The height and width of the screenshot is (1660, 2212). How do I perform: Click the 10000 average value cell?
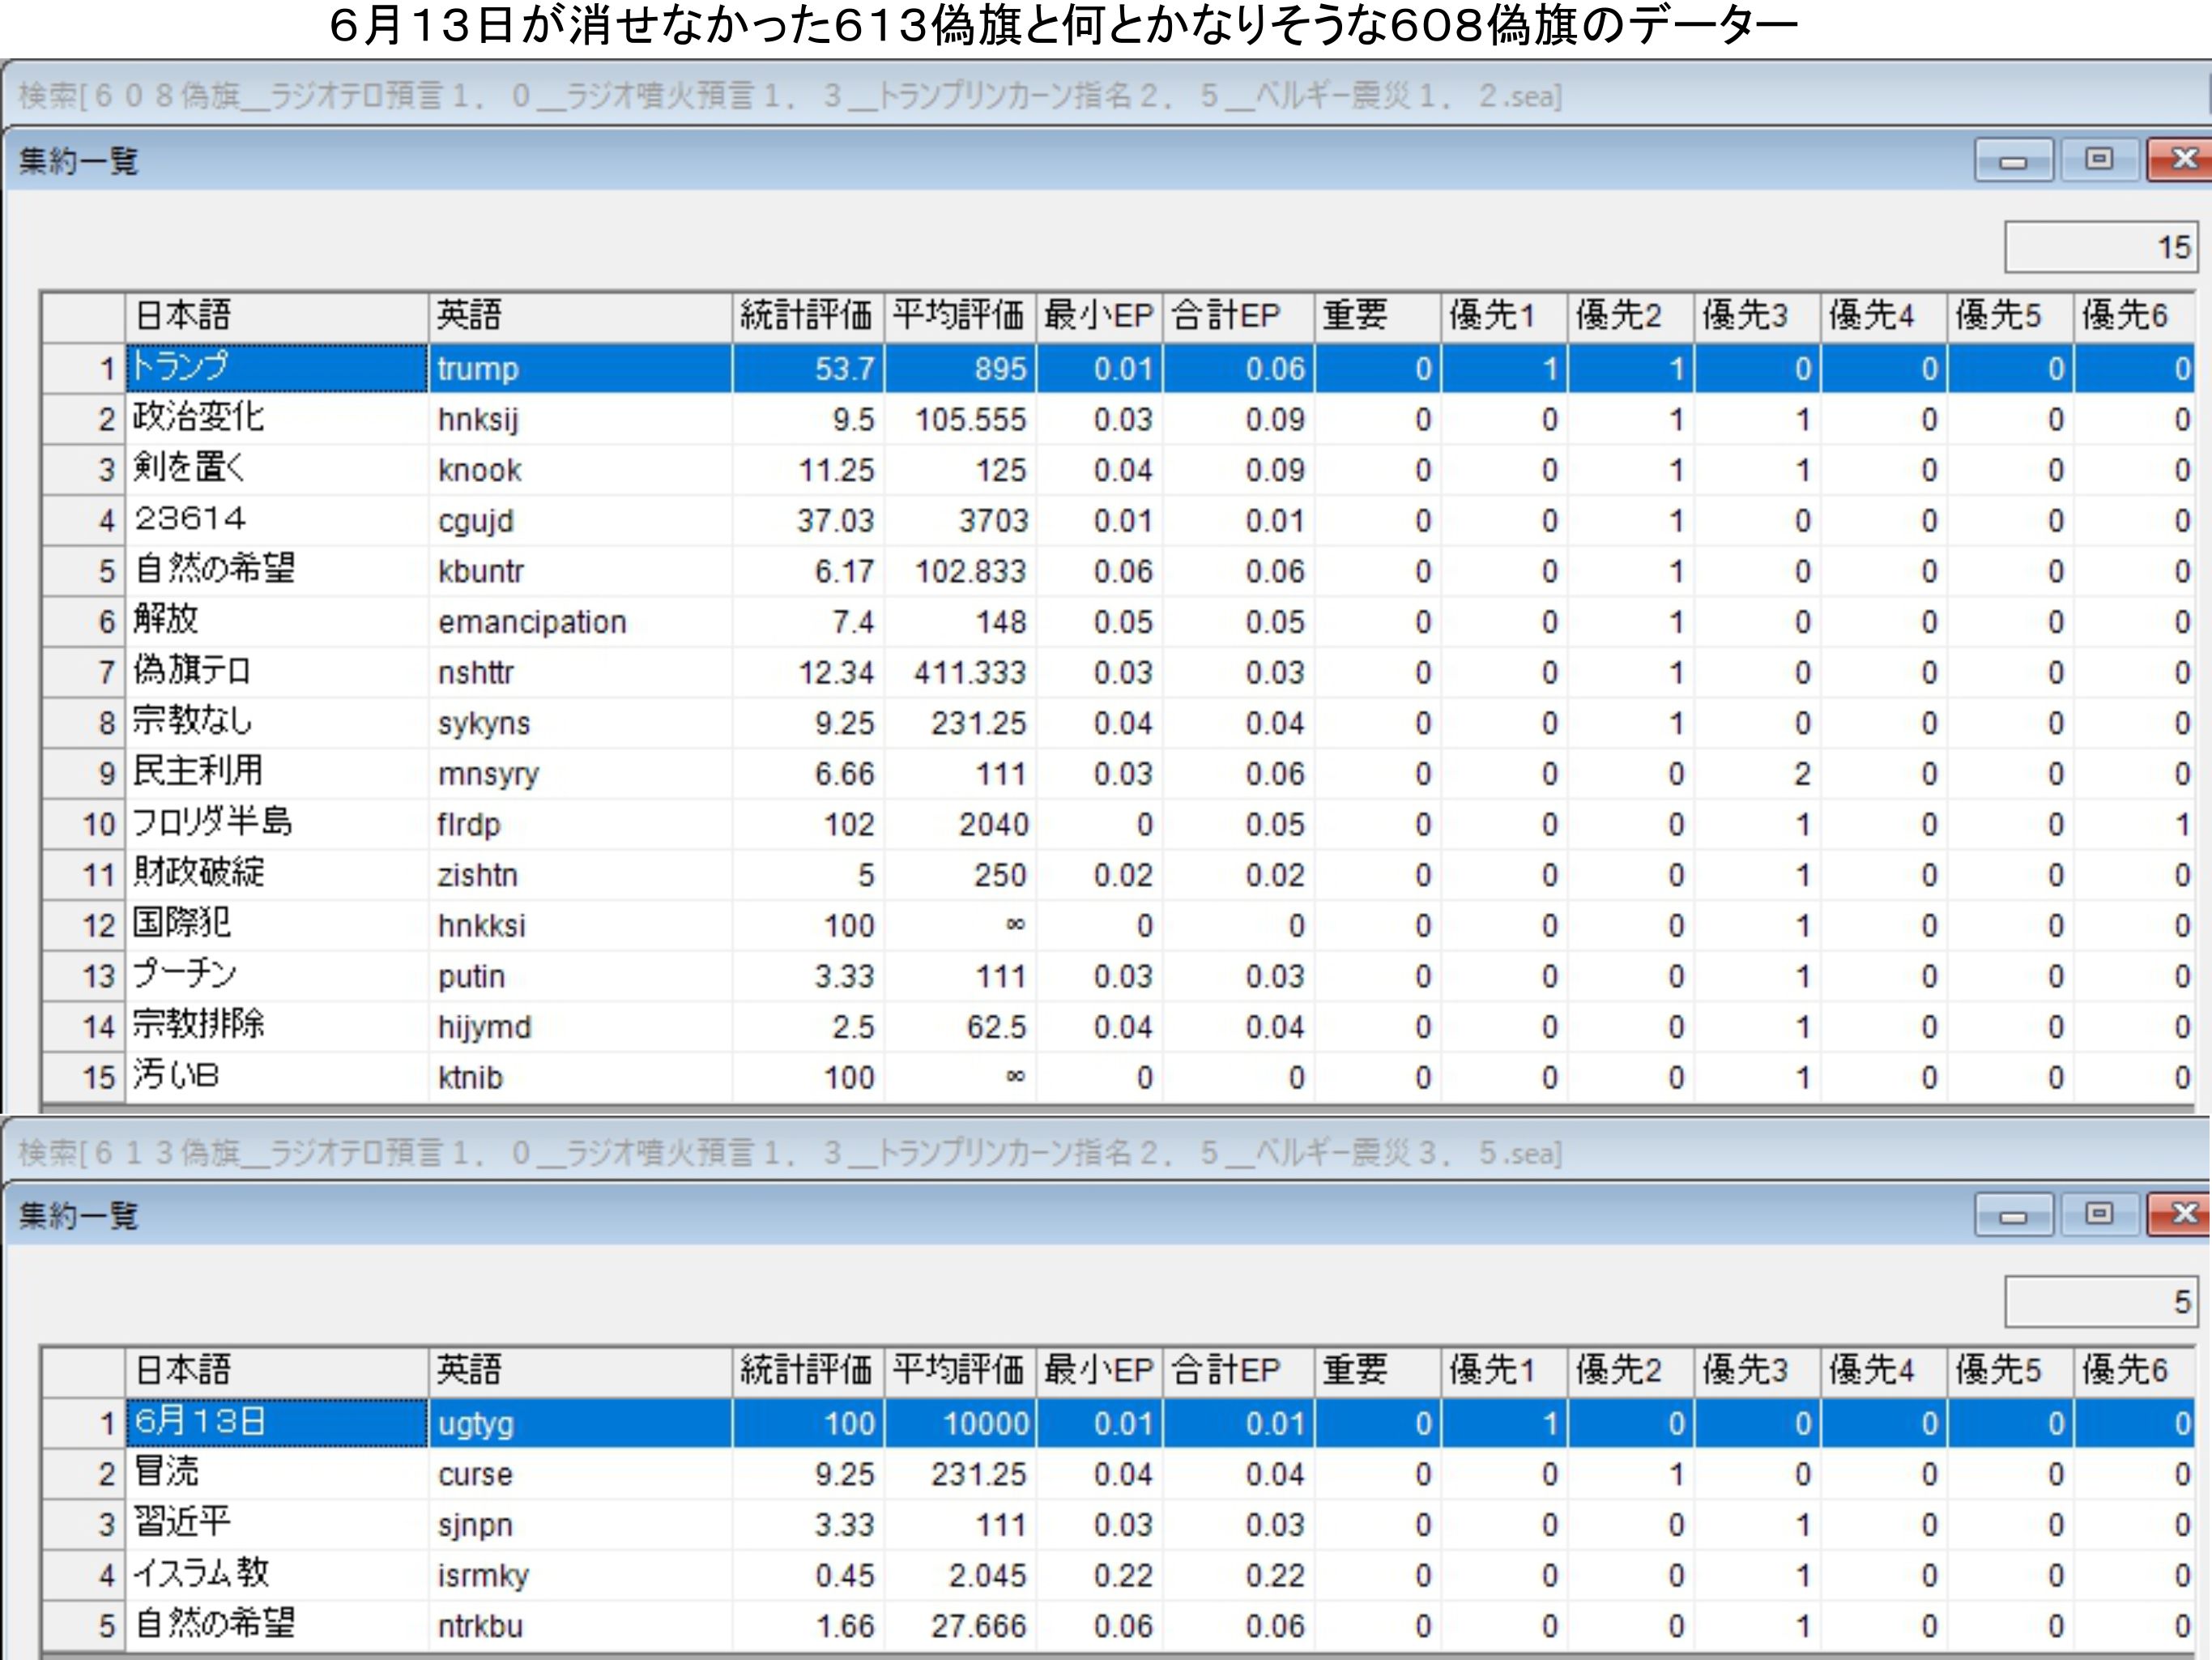click(960, 1423)
